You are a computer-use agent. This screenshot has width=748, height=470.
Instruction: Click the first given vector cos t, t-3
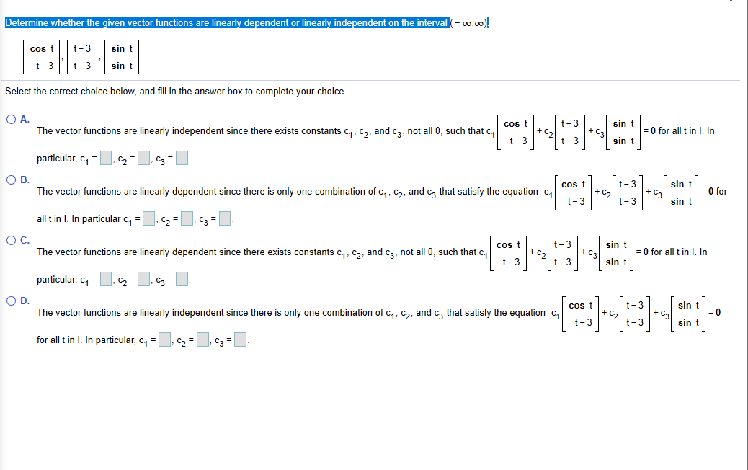click(x=42, y=57)
